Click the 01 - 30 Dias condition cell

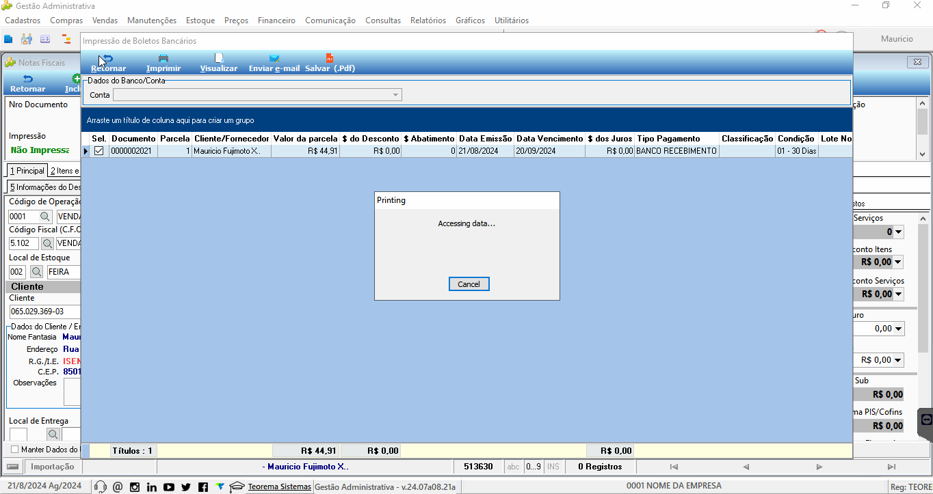(796, 151)
